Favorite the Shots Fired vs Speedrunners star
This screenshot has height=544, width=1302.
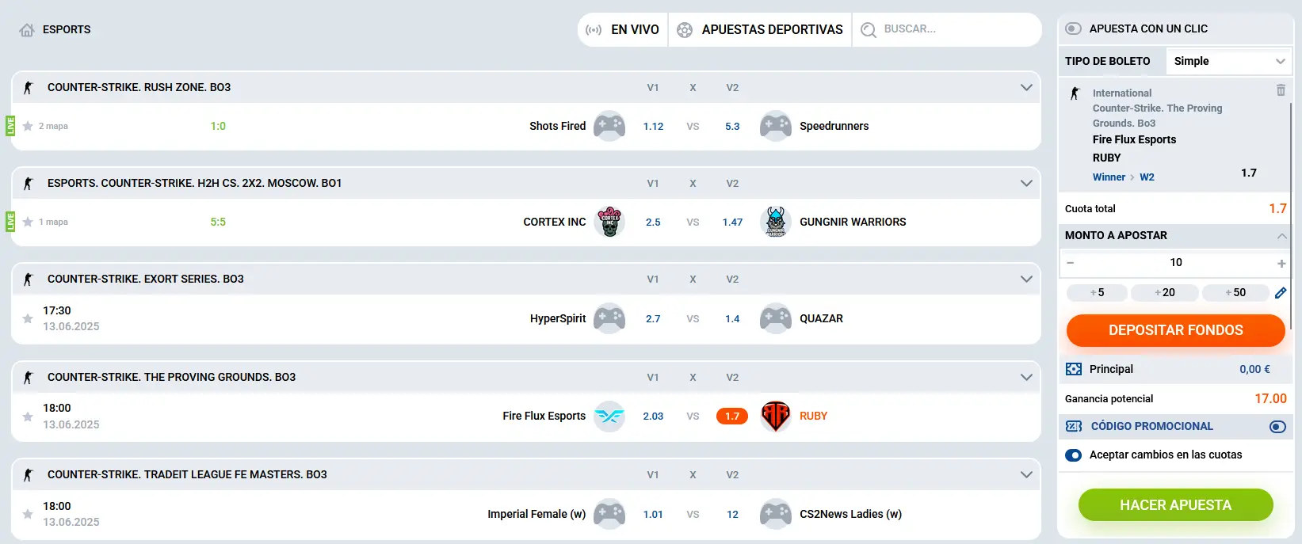pyautogui.click(x=28, y=126)
